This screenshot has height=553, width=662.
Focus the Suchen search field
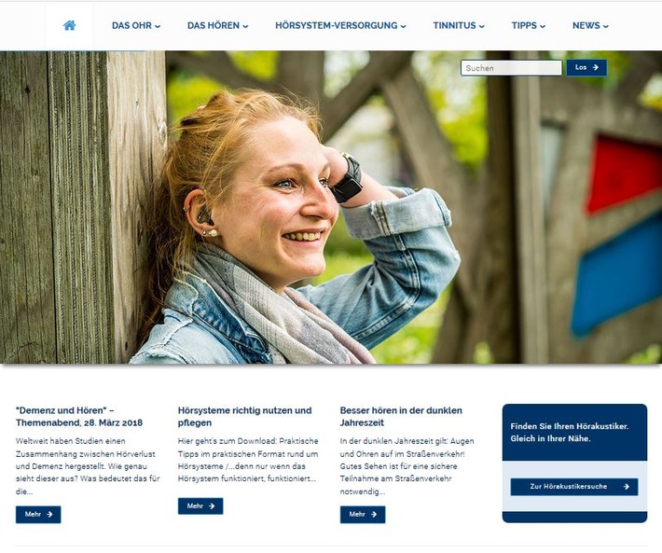click(511, 67)
